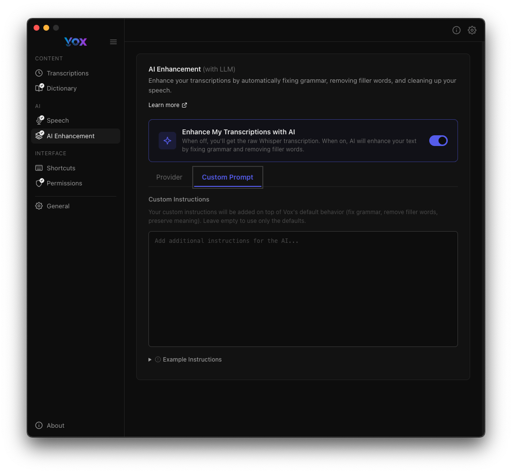The image size is (512, 473).
Task: Click the purple AI sparkle icon
Action: [x=167, y=141]
